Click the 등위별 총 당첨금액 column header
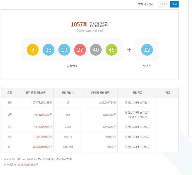 (x=36, y=93)
